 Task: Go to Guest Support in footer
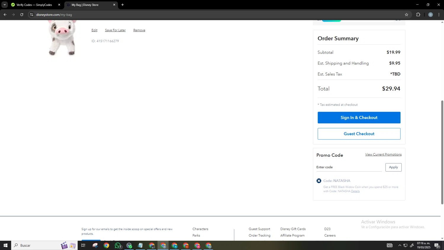(x=259, y=229)
